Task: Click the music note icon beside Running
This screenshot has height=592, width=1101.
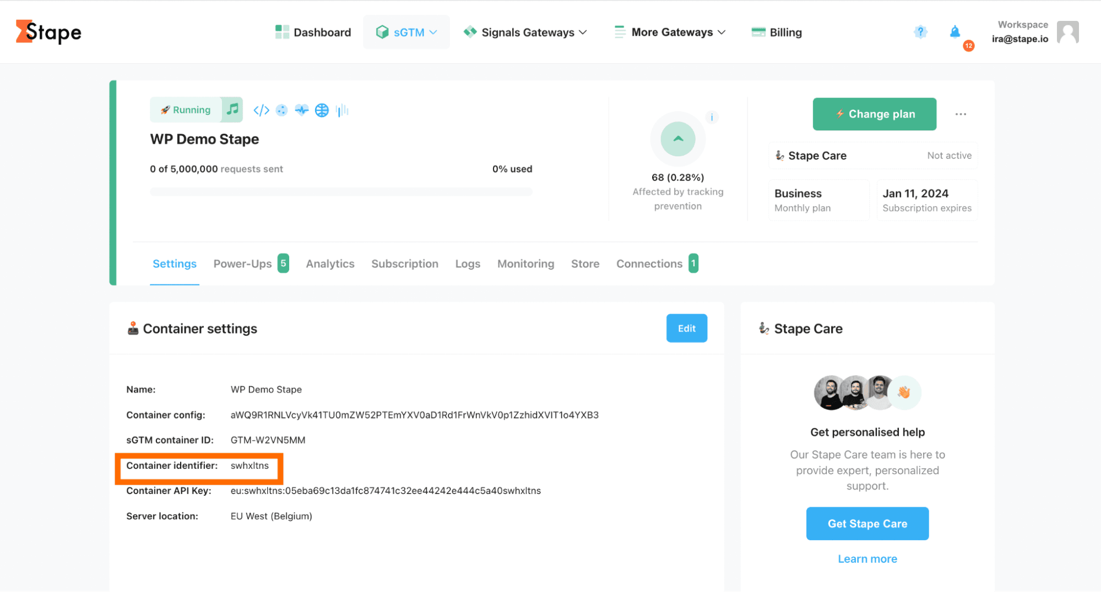Action: (x=232, y=109)
